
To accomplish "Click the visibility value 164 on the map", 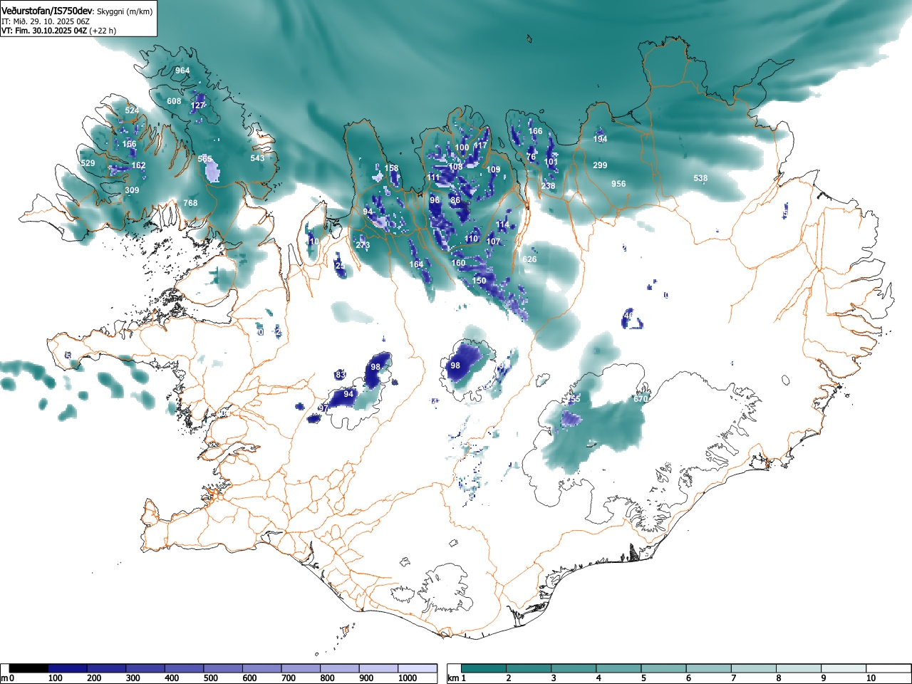I will [416, 264].
